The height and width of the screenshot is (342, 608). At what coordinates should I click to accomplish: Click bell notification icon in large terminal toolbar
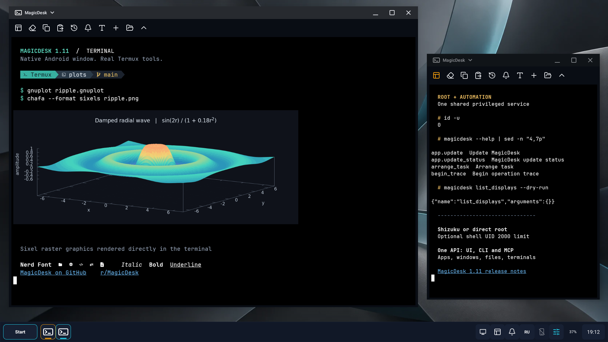tap(88, 28)
